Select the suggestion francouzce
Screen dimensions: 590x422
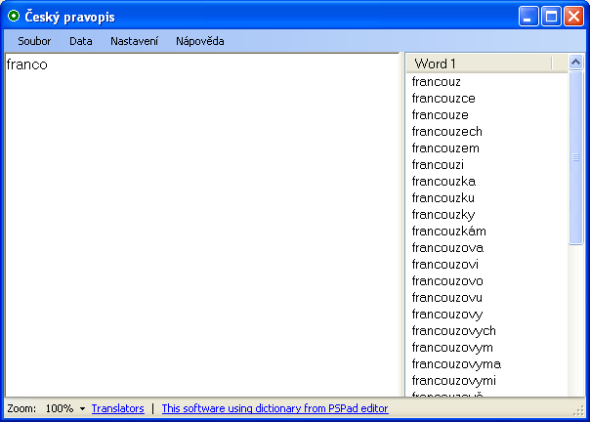click(x=443, y=99)
